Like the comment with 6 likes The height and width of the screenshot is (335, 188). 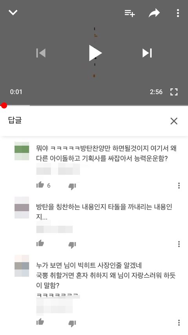(x=40, y=185)
